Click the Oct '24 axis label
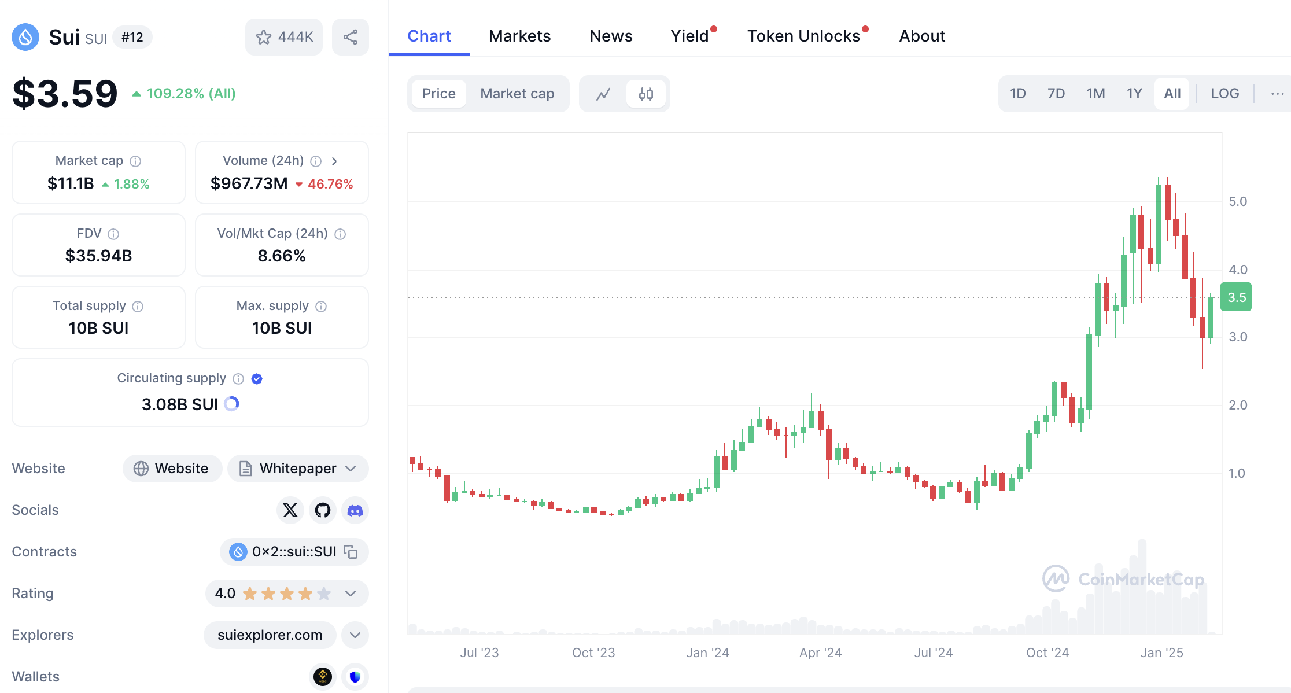The width and height of the screenshot is (1291, 693). [x=1047, y=653]
